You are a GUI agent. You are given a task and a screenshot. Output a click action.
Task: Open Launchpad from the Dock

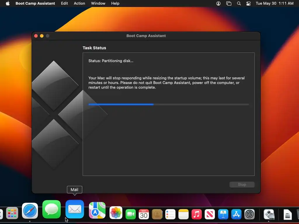coord(12,213)
